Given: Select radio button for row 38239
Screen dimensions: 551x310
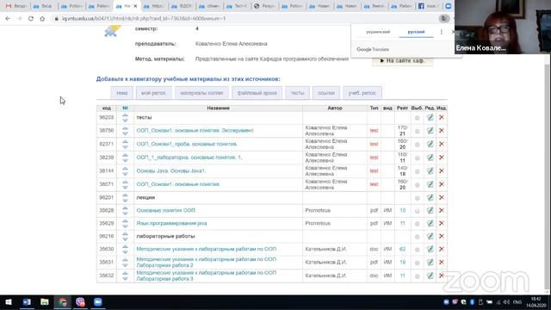Looking at the screenshot, I should coord(417,158).
